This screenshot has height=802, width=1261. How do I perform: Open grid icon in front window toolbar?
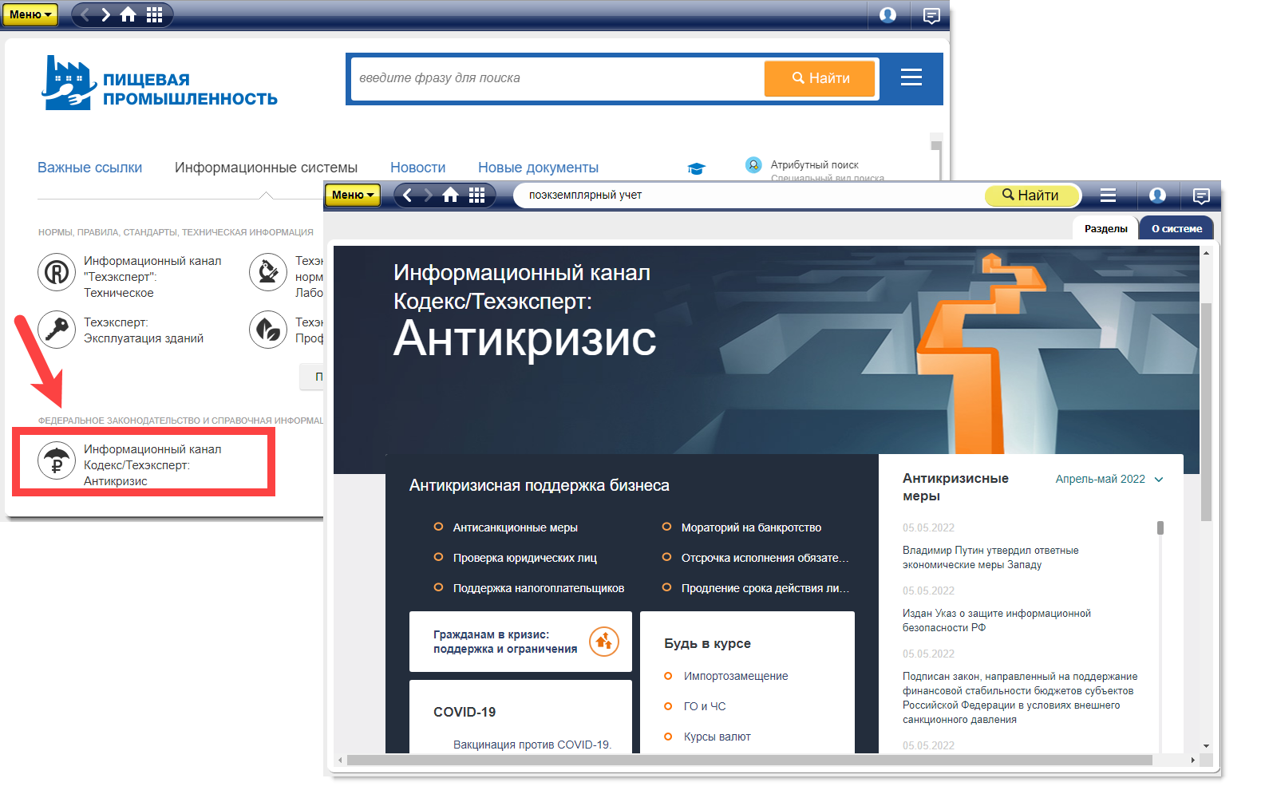point(477,195)
